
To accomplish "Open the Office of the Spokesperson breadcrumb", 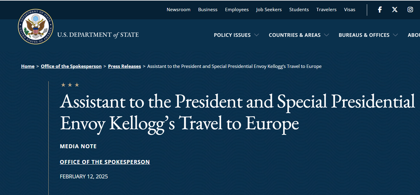I will 71,66.
